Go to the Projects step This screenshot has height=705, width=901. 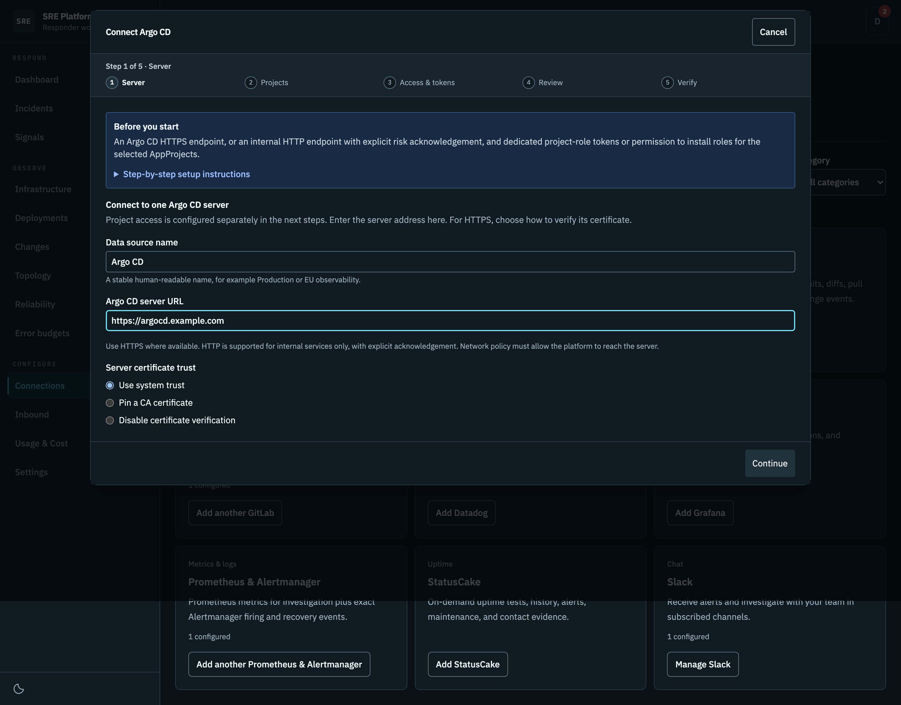pyautogui.click(x=267, y=83)
